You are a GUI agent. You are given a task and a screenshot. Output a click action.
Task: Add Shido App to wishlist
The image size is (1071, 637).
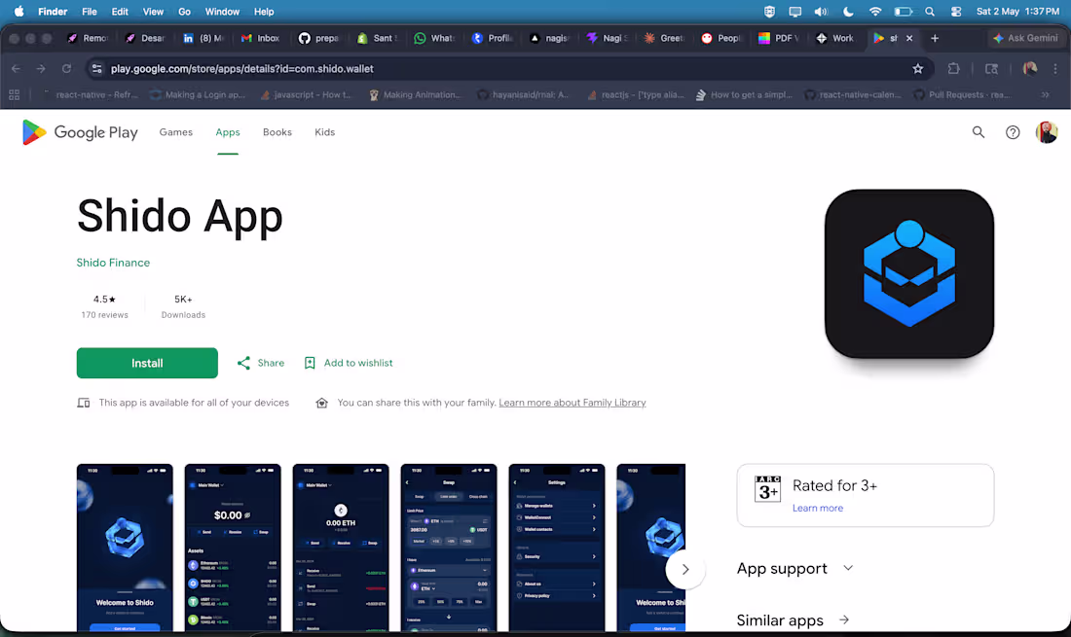pos(349,363)
